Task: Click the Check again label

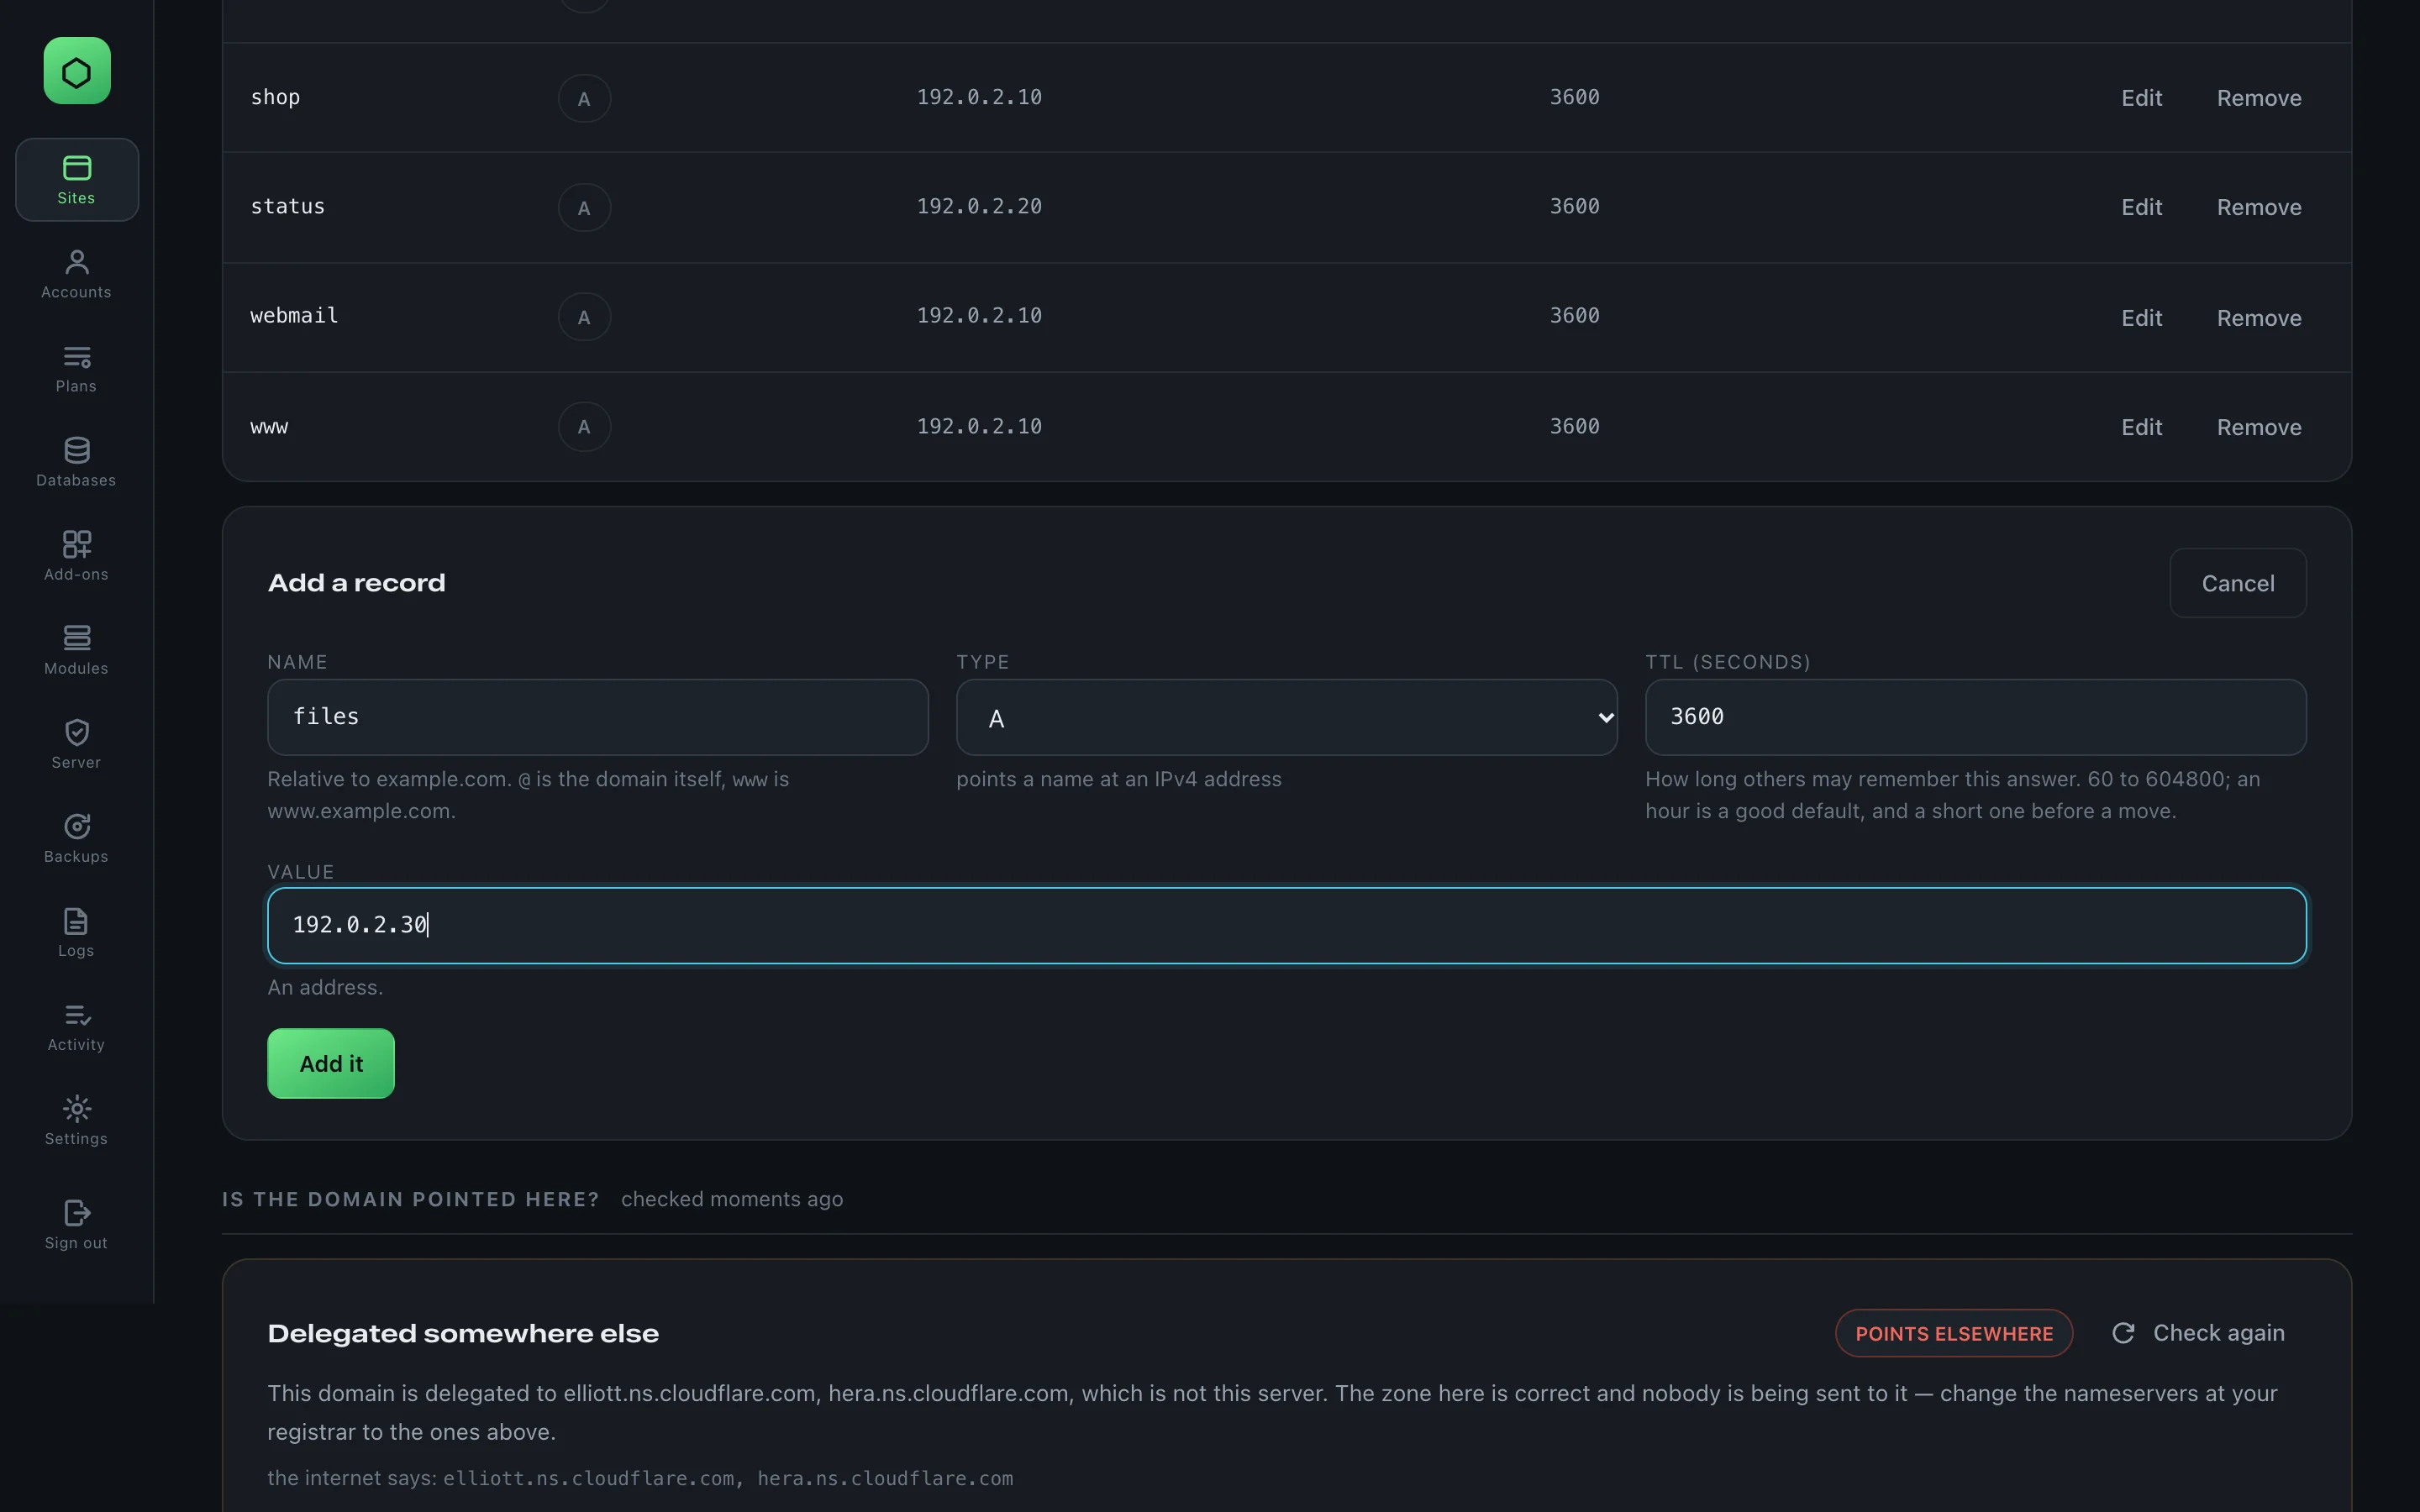Action: pyautogui.click(x=2218, y=1333)
